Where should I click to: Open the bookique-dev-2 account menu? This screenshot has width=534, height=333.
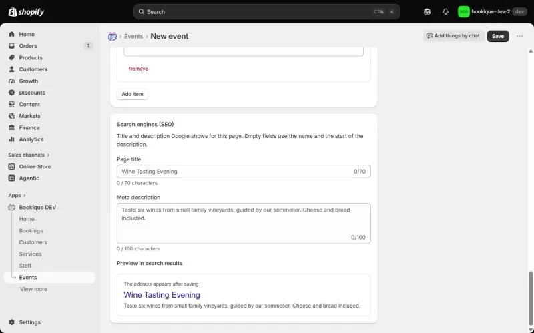point(492,11)
